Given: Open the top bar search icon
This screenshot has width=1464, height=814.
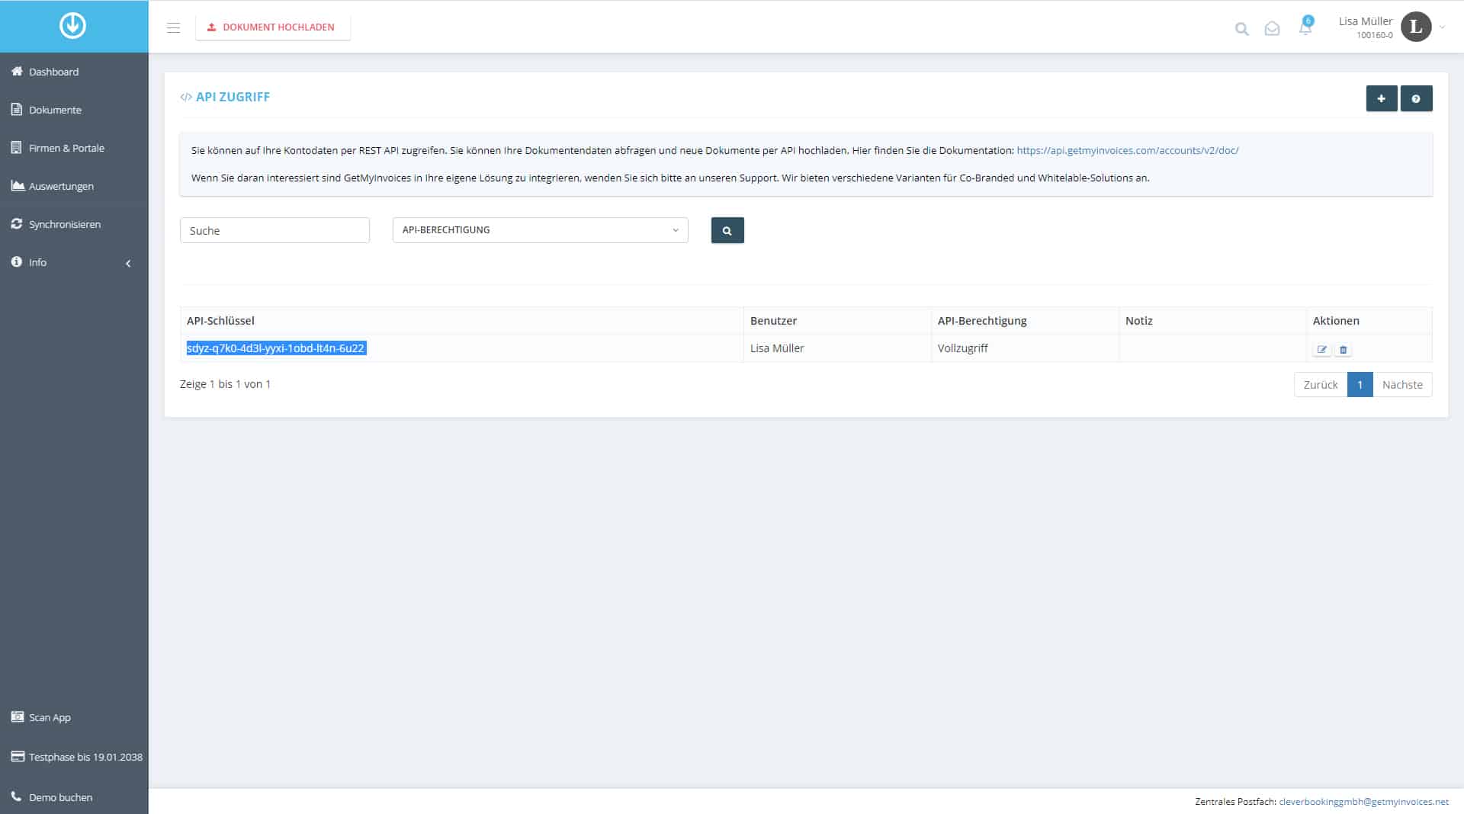Looking at the screenshot, I should 1241,29.
